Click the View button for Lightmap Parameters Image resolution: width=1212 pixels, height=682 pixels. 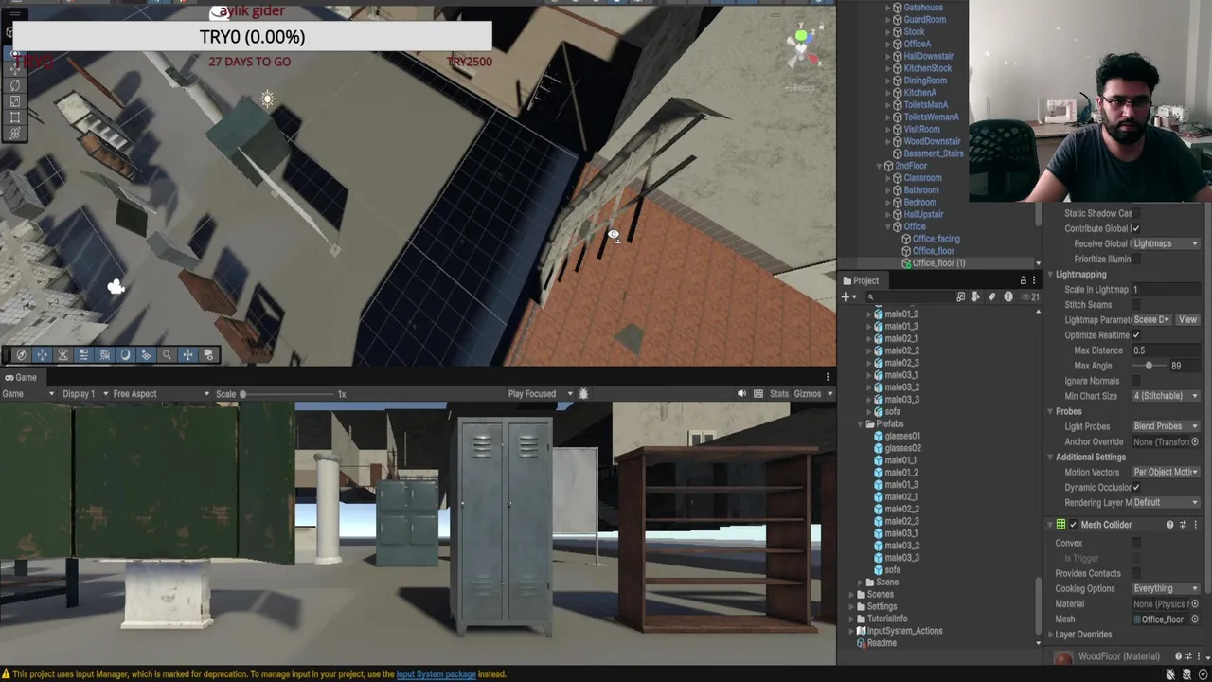[1187, 320]
